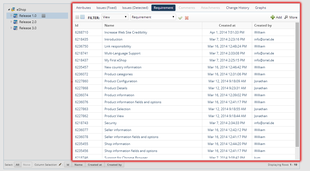
Task: Open the More actions icon
Action: point(286,17)
